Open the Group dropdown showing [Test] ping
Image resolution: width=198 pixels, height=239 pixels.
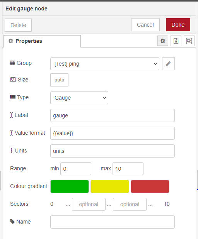(x=105, y=64)
